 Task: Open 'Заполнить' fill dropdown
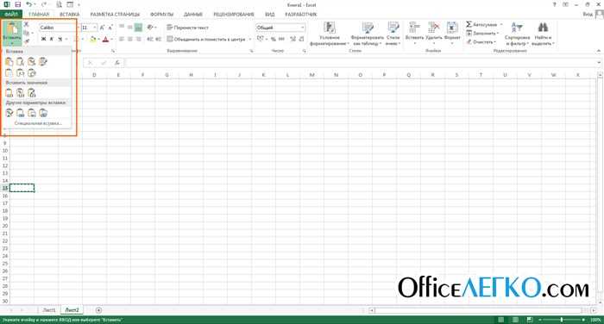[x=482, y=34]
